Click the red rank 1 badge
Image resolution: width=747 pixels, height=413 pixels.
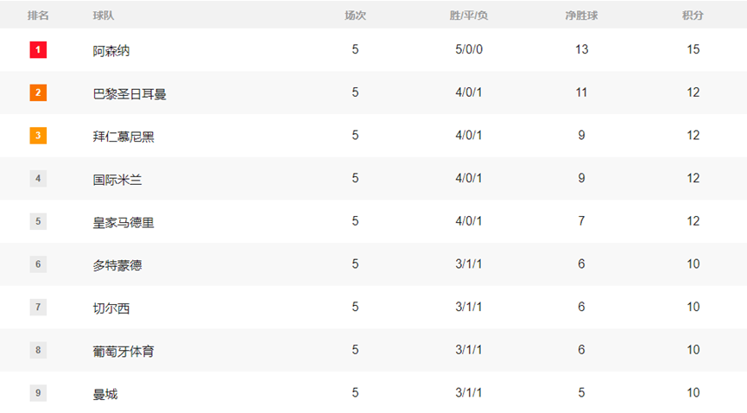tap(38, 50)
